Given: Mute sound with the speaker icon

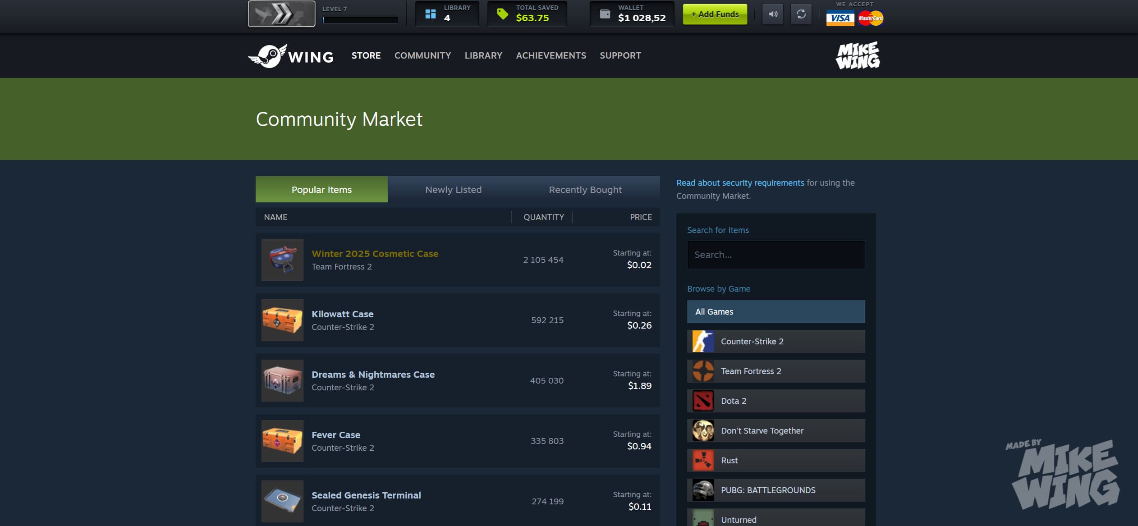Looking at the screenshot, I should tap(773, 14).
